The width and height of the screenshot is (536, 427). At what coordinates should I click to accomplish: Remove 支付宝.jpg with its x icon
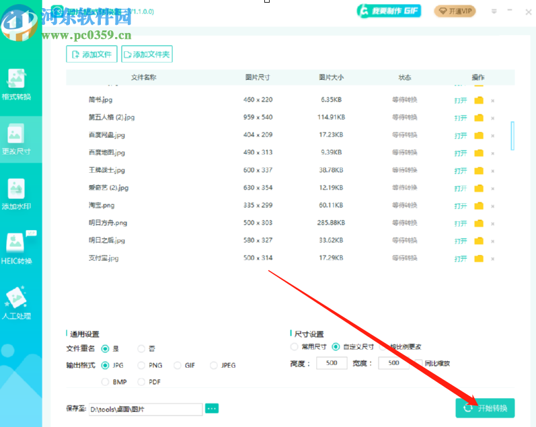492,259
